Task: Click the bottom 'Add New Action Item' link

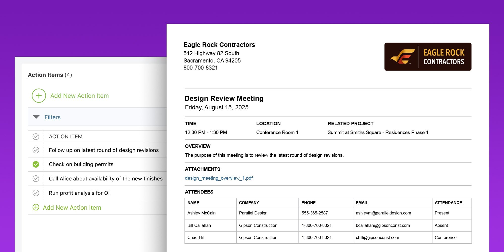Action: 72,208
